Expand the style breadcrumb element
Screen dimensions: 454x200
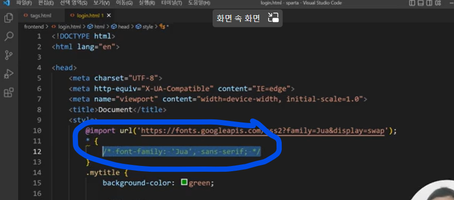148,27
